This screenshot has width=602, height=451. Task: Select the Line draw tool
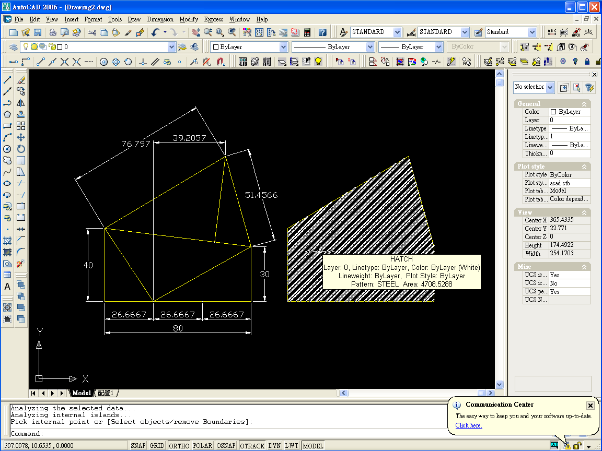click(7, 80)
